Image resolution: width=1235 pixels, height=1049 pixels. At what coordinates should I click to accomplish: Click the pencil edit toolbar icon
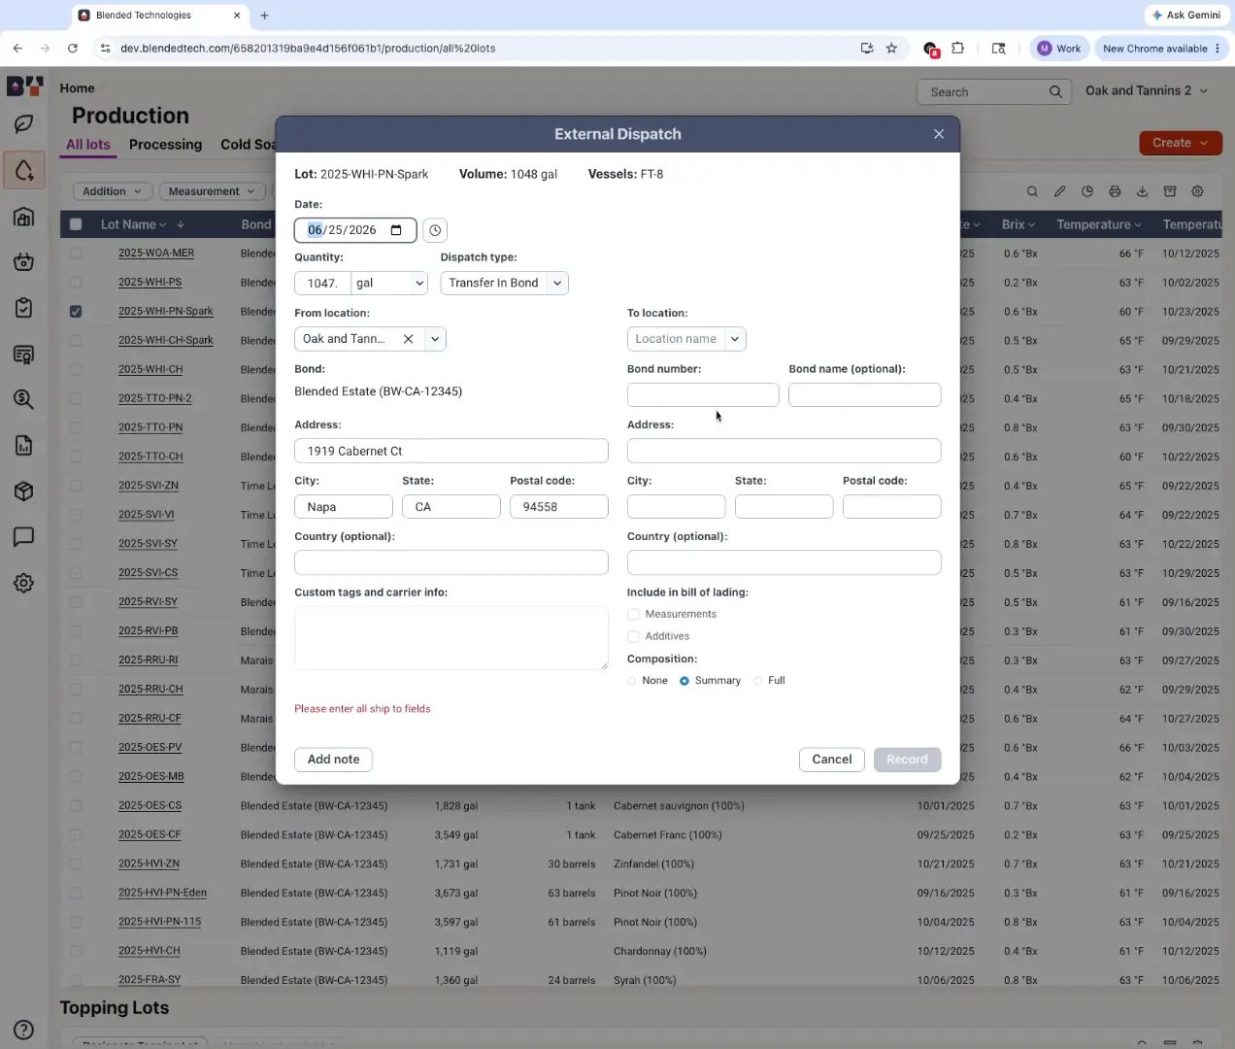click(1060, 191)
